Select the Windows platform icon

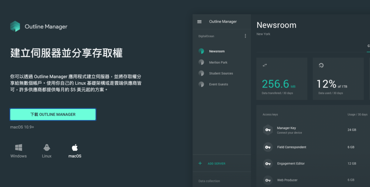18,147
